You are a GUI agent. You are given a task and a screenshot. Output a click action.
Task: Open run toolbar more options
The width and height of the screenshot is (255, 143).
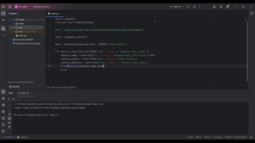coord(19,99)
